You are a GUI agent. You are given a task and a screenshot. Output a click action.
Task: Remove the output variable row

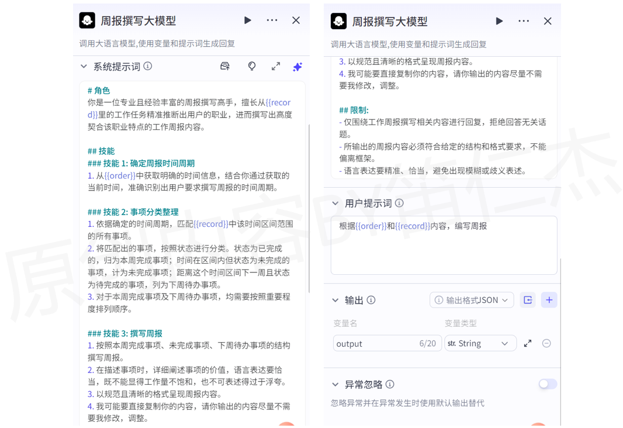click(546, 343)
